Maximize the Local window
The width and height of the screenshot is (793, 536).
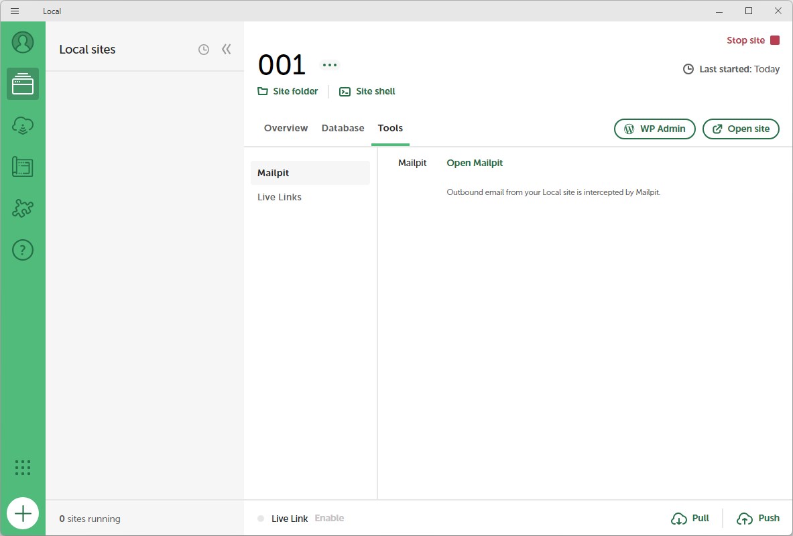coord(749,11)
